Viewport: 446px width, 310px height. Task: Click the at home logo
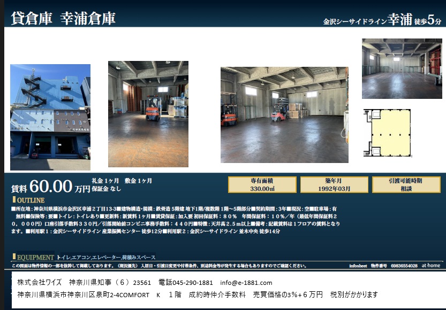(x=430, y=265)
